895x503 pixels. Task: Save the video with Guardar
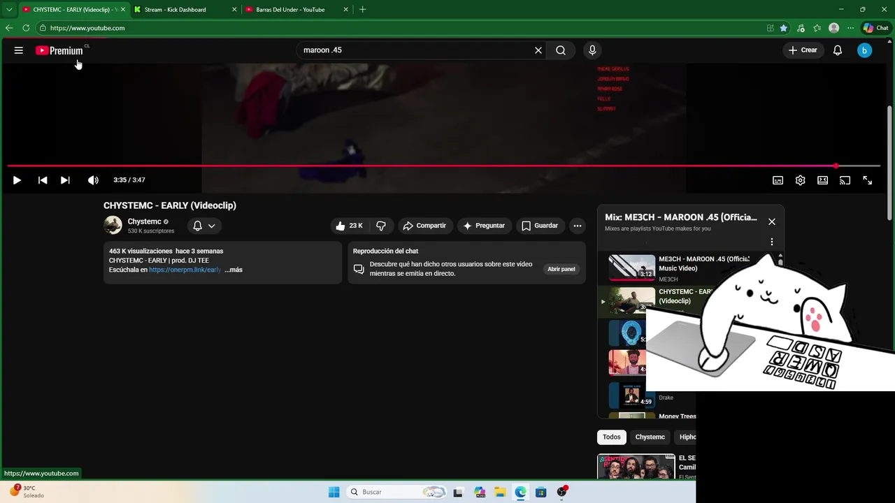[540, 226]
